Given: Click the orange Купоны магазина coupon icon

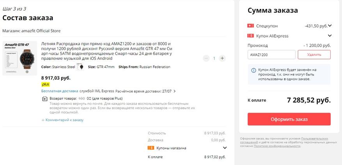Looking at the screenshot, I should (x=151, y=148).
